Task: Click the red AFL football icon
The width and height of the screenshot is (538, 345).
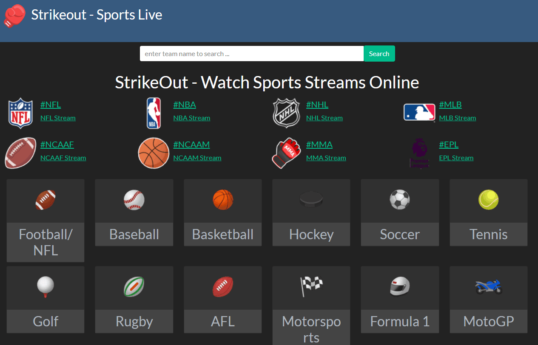Action: click(223, 286)
